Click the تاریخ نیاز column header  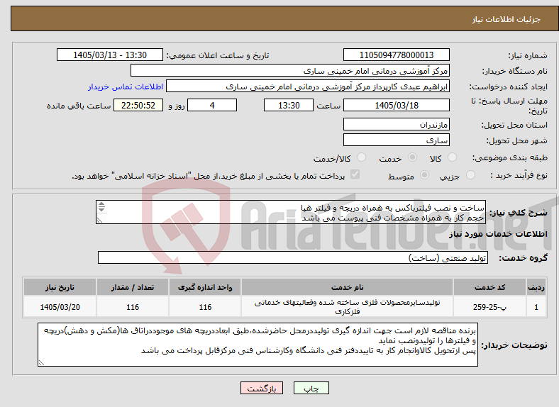(60, 287)
